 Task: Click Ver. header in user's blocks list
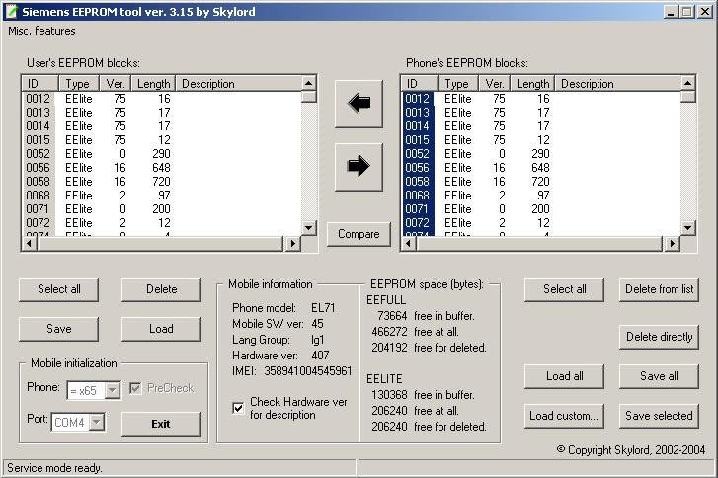click(115, 84)
